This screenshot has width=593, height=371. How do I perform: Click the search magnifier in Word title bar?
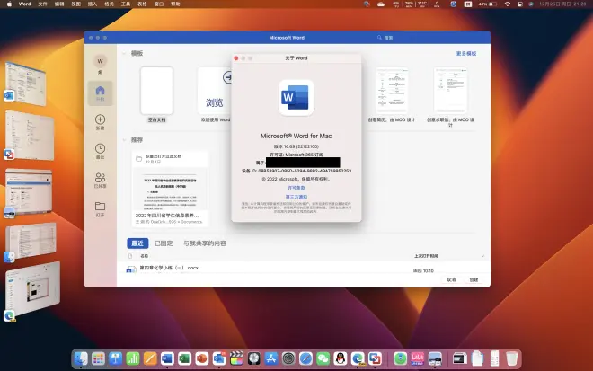tap(379, 38)
